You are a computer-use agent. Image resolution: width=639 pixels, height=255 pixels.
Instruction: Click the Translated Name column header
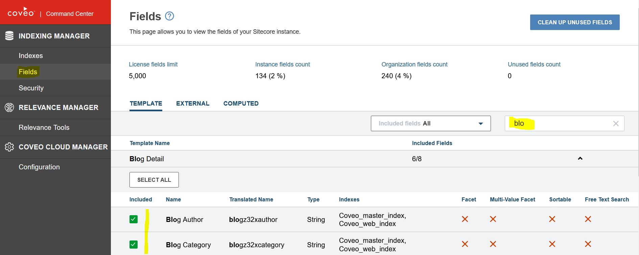[x=251, y=199]
